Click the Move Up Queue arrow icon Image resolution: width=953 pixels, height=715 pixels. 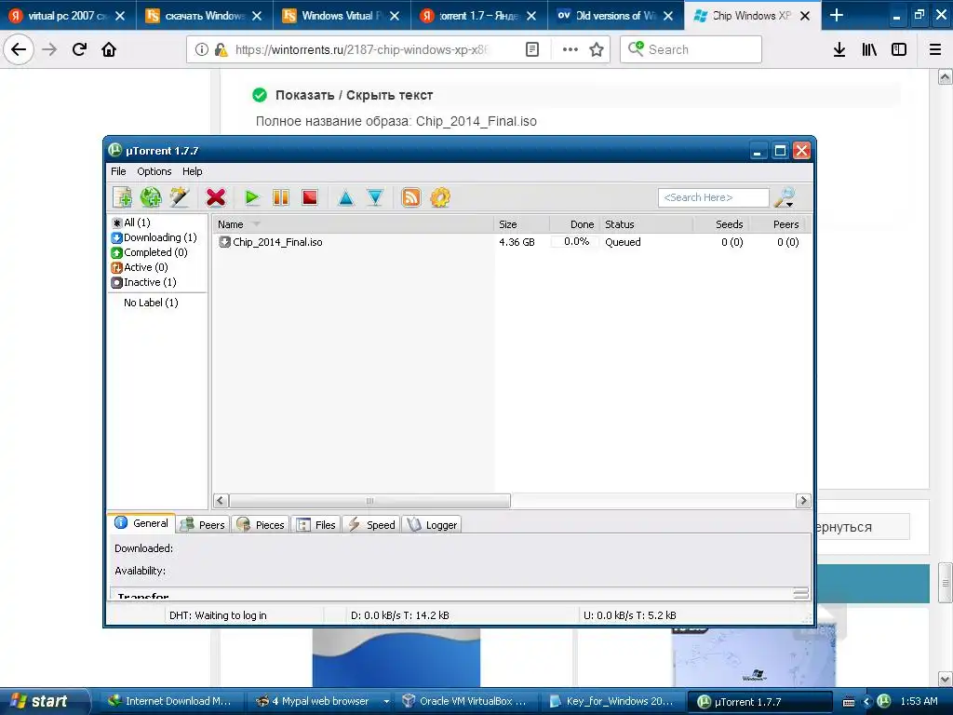coord(346,197)
